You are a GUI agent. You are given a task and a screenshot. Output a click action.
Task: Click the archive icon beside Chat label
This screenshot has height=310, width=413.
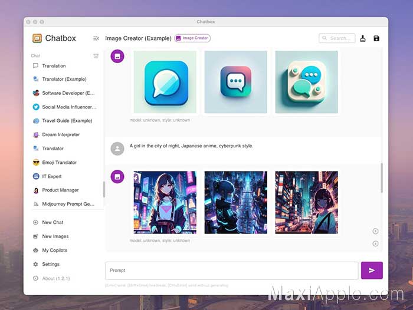click(x=96, y=56)
